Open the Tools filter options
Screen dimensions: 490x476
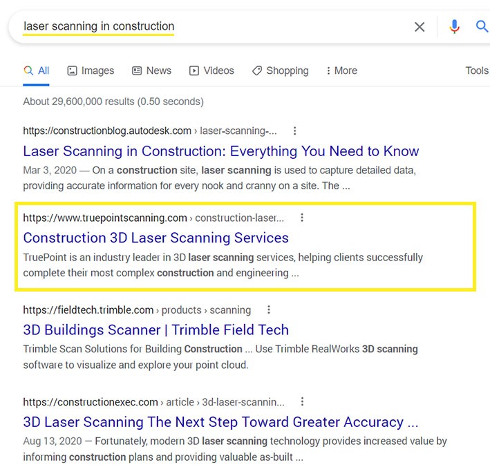pos(477,71)
